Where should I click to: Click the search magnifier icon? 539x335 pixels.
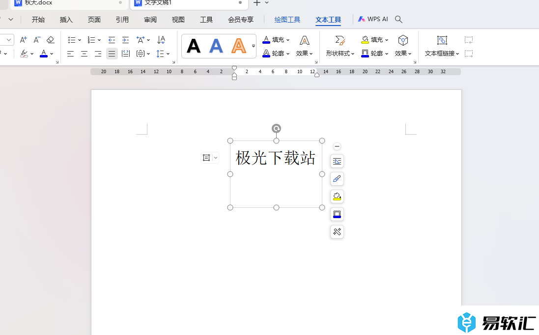pyautogui.click(x=398, y=19)
